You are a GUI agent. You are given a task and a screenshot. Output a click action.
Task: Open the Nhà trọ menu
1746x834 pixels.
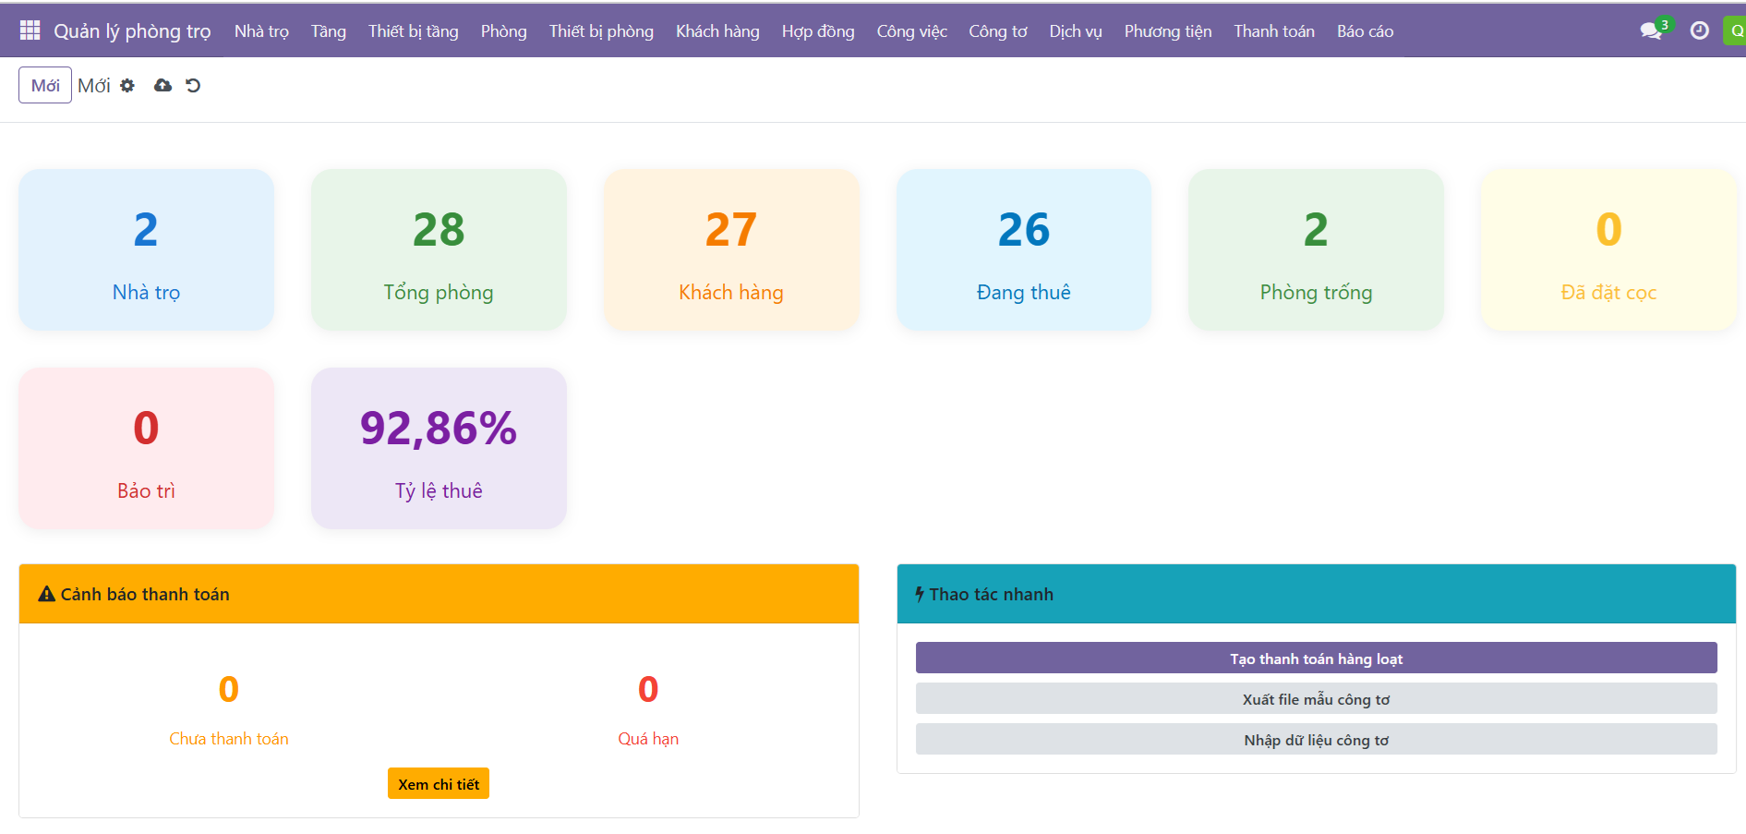click(x=261, y=30)
